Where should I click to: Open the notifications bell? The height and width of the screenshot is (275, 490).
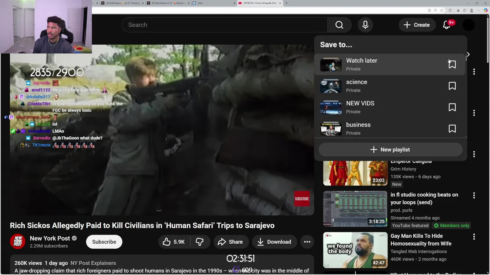[447, 25]
